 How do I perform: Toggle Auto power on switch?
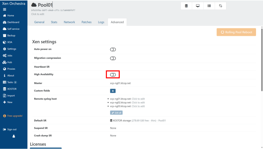click(x=113, y=49)
